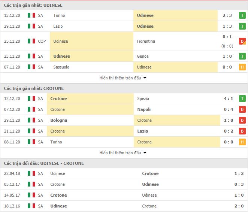Click the orange H badge for Sassuolo–Udinese

click(x=242, y=67)
